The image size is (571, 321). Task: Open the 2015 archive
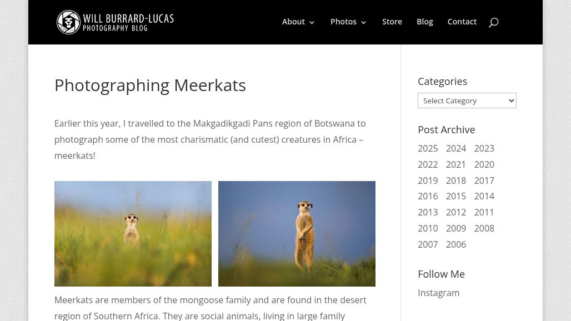455,196
